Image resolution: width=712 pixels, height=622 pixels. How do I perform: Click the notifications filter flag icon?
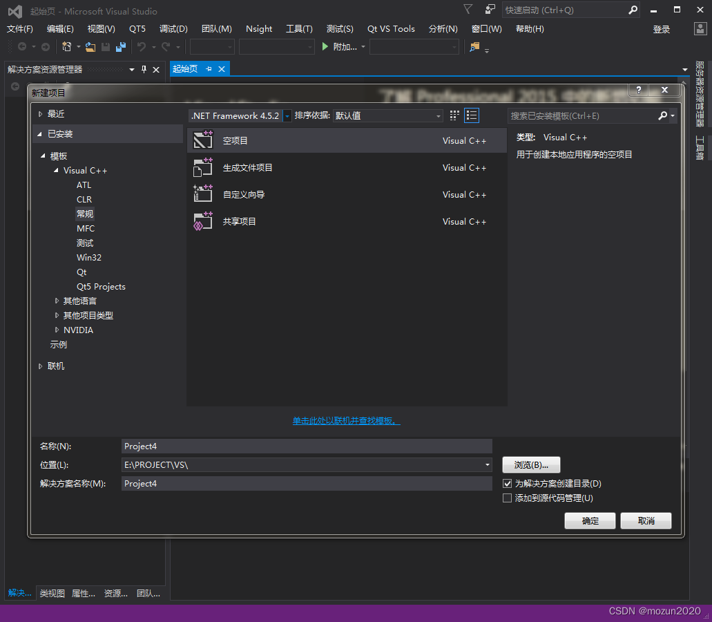[x=468, y=9]
